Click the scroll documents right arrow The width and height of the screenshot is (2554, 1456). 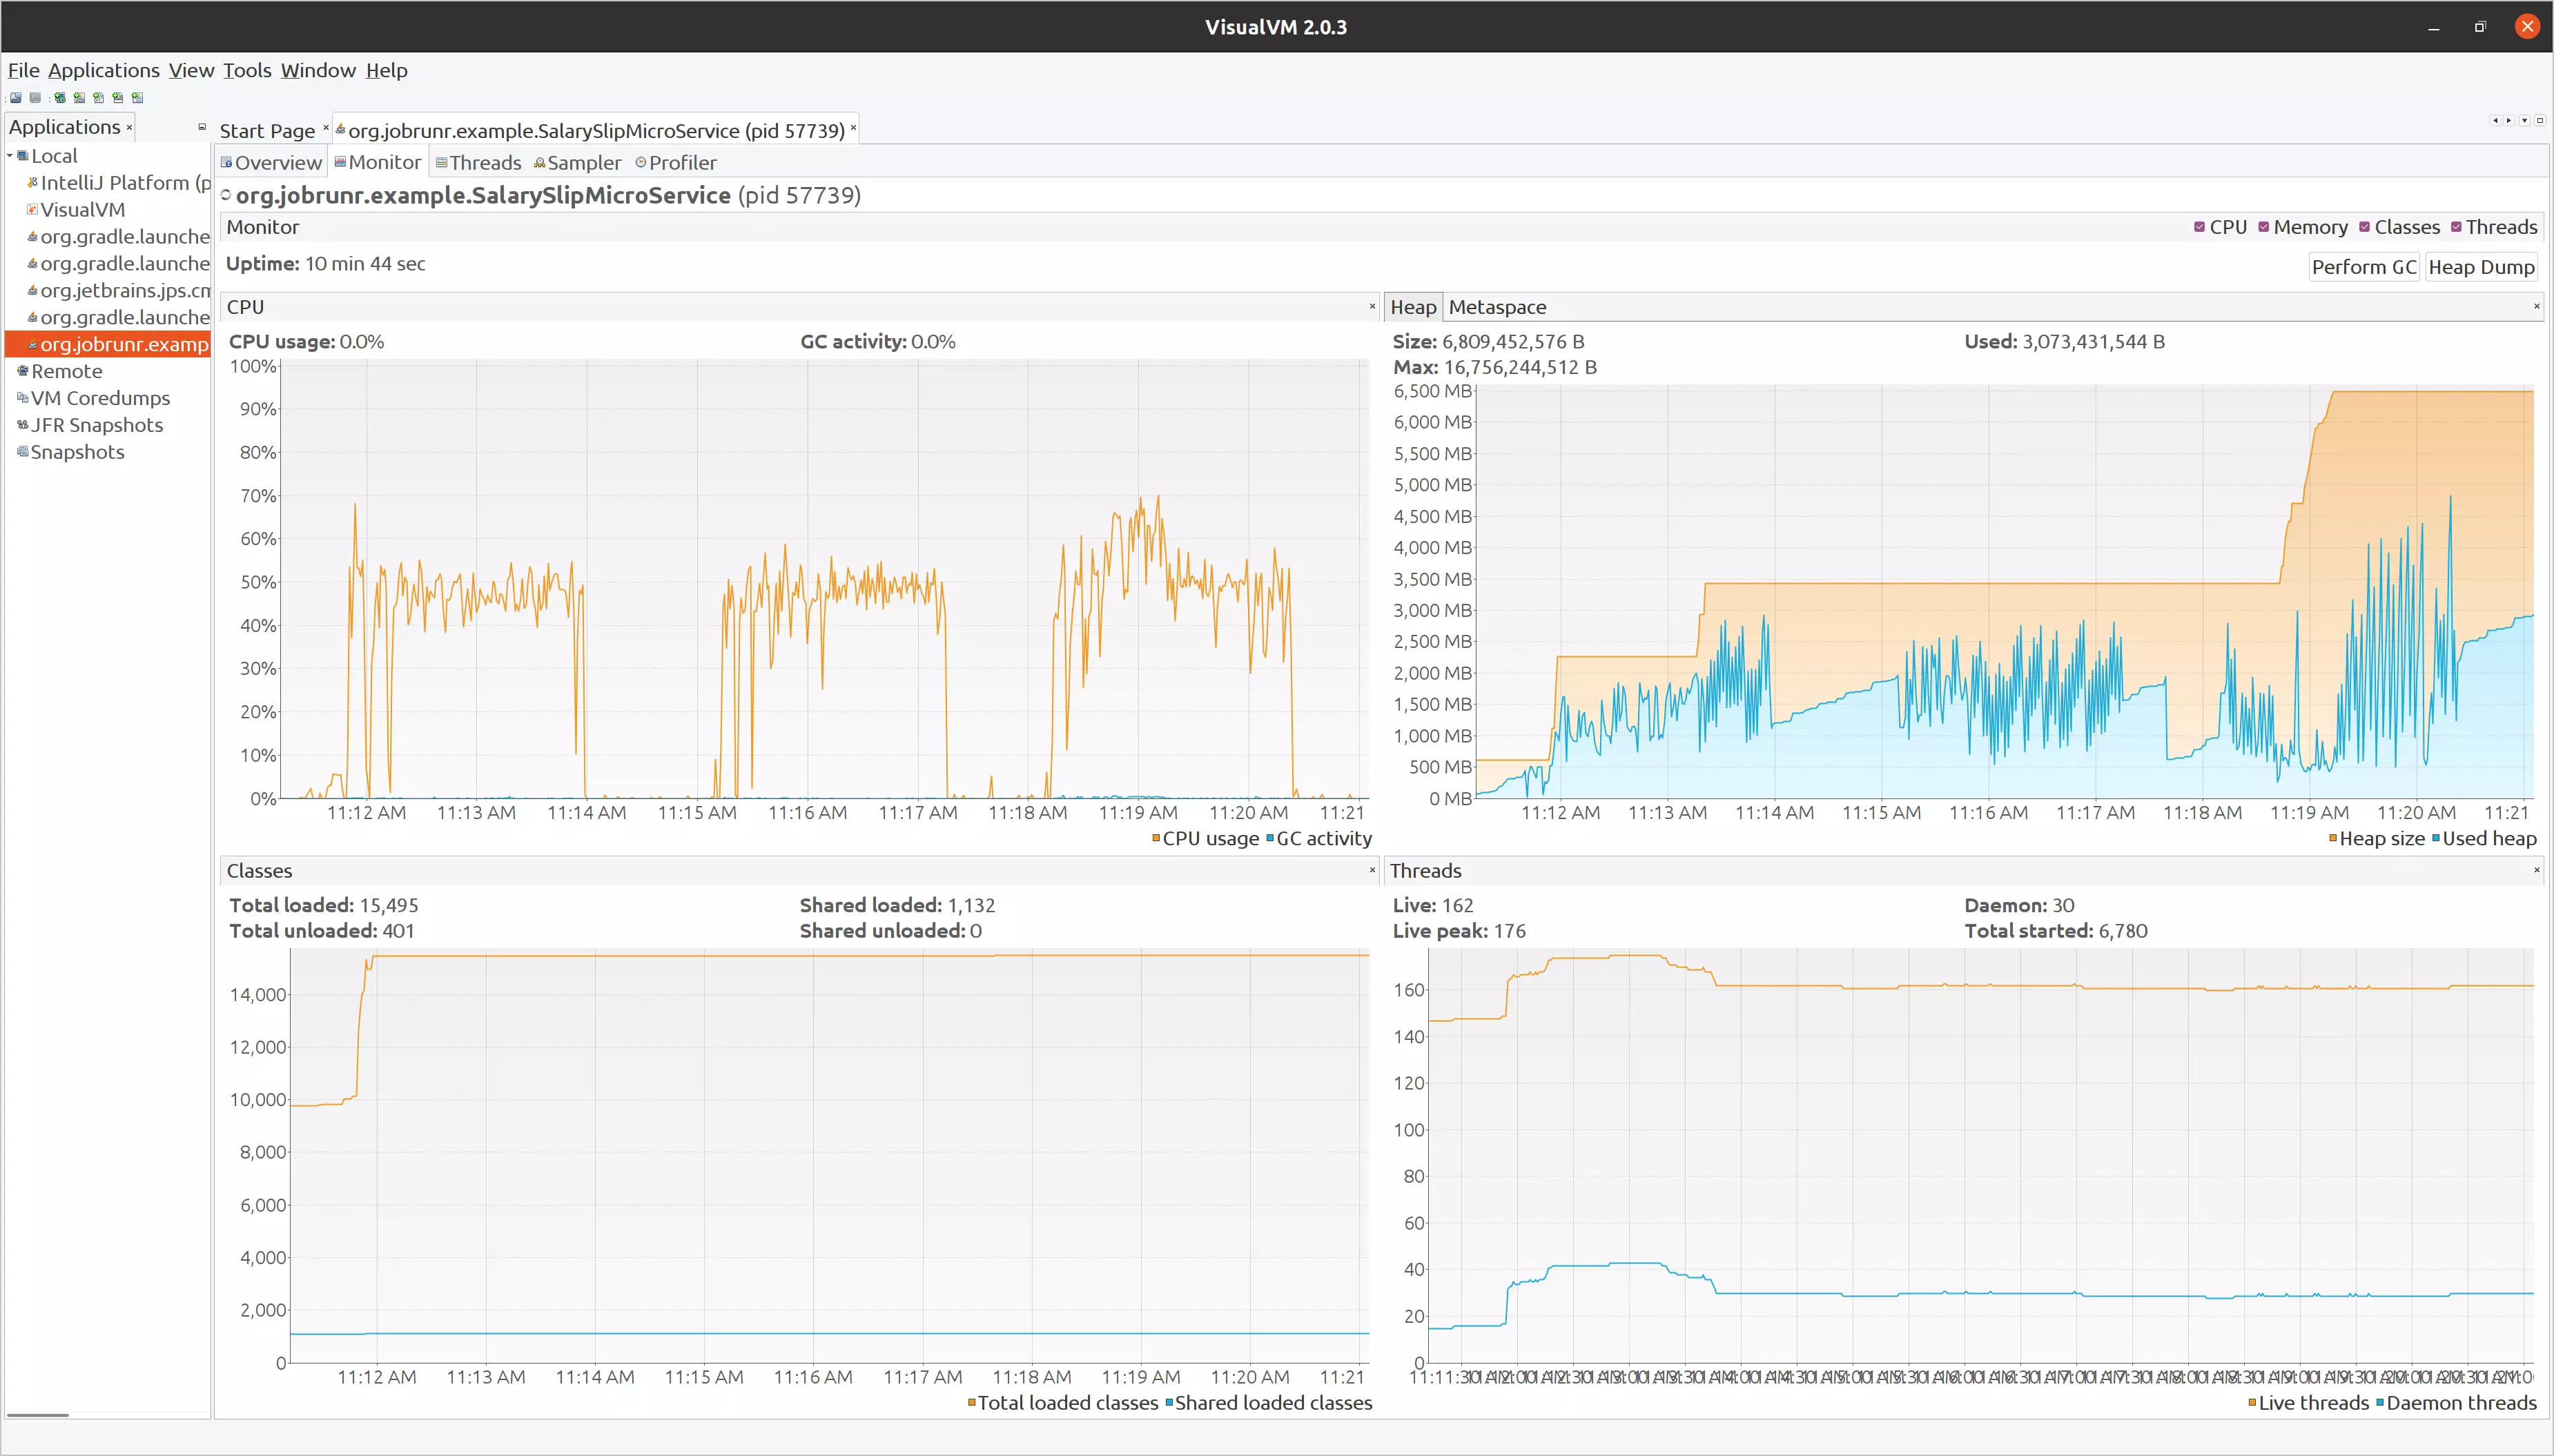pos(2509,120)
